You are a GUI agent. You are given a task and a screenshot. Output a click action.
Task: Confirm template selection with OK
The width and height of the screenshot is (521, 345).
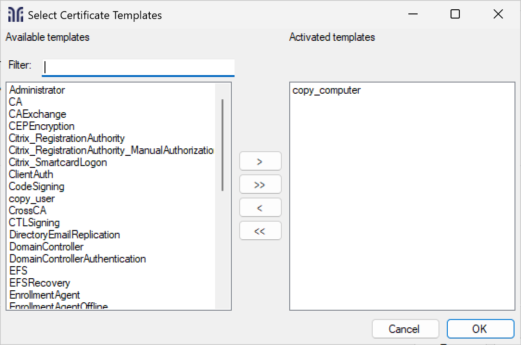coord(480,329)
